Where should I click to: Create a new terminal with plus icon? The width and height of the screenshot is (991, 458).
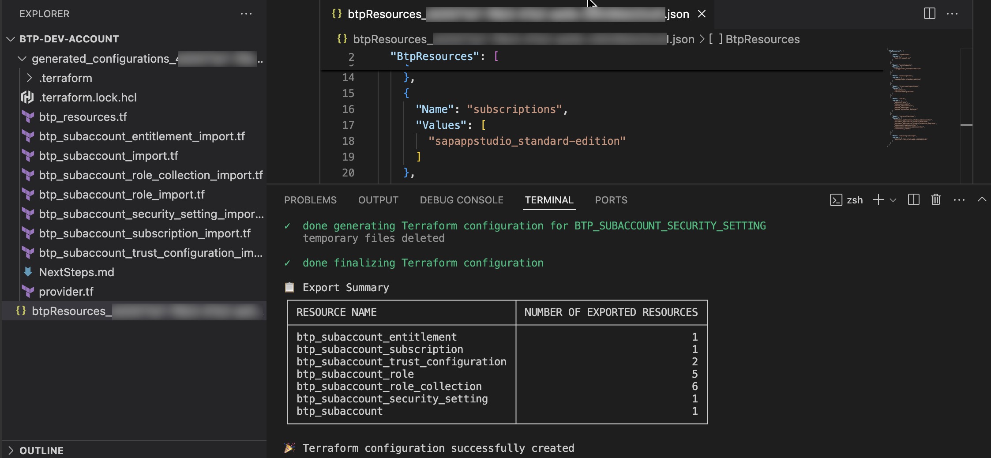click(878, 200)
